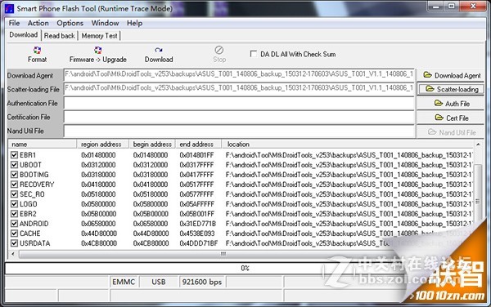Click the begin address column header
Image resolution: width=491 pixels, height=307 pixels.
(x=152, y=145)
